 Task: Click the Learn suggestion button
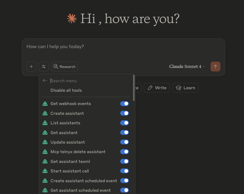pyautogui.click(x=185, y=88)
